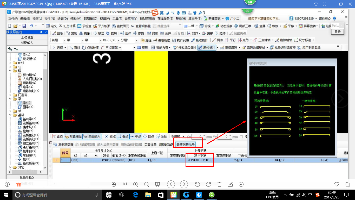This screenshot has height=200, width=355.
Task: Toggle 正交 orthogonal mode
Action: point(57,136)
